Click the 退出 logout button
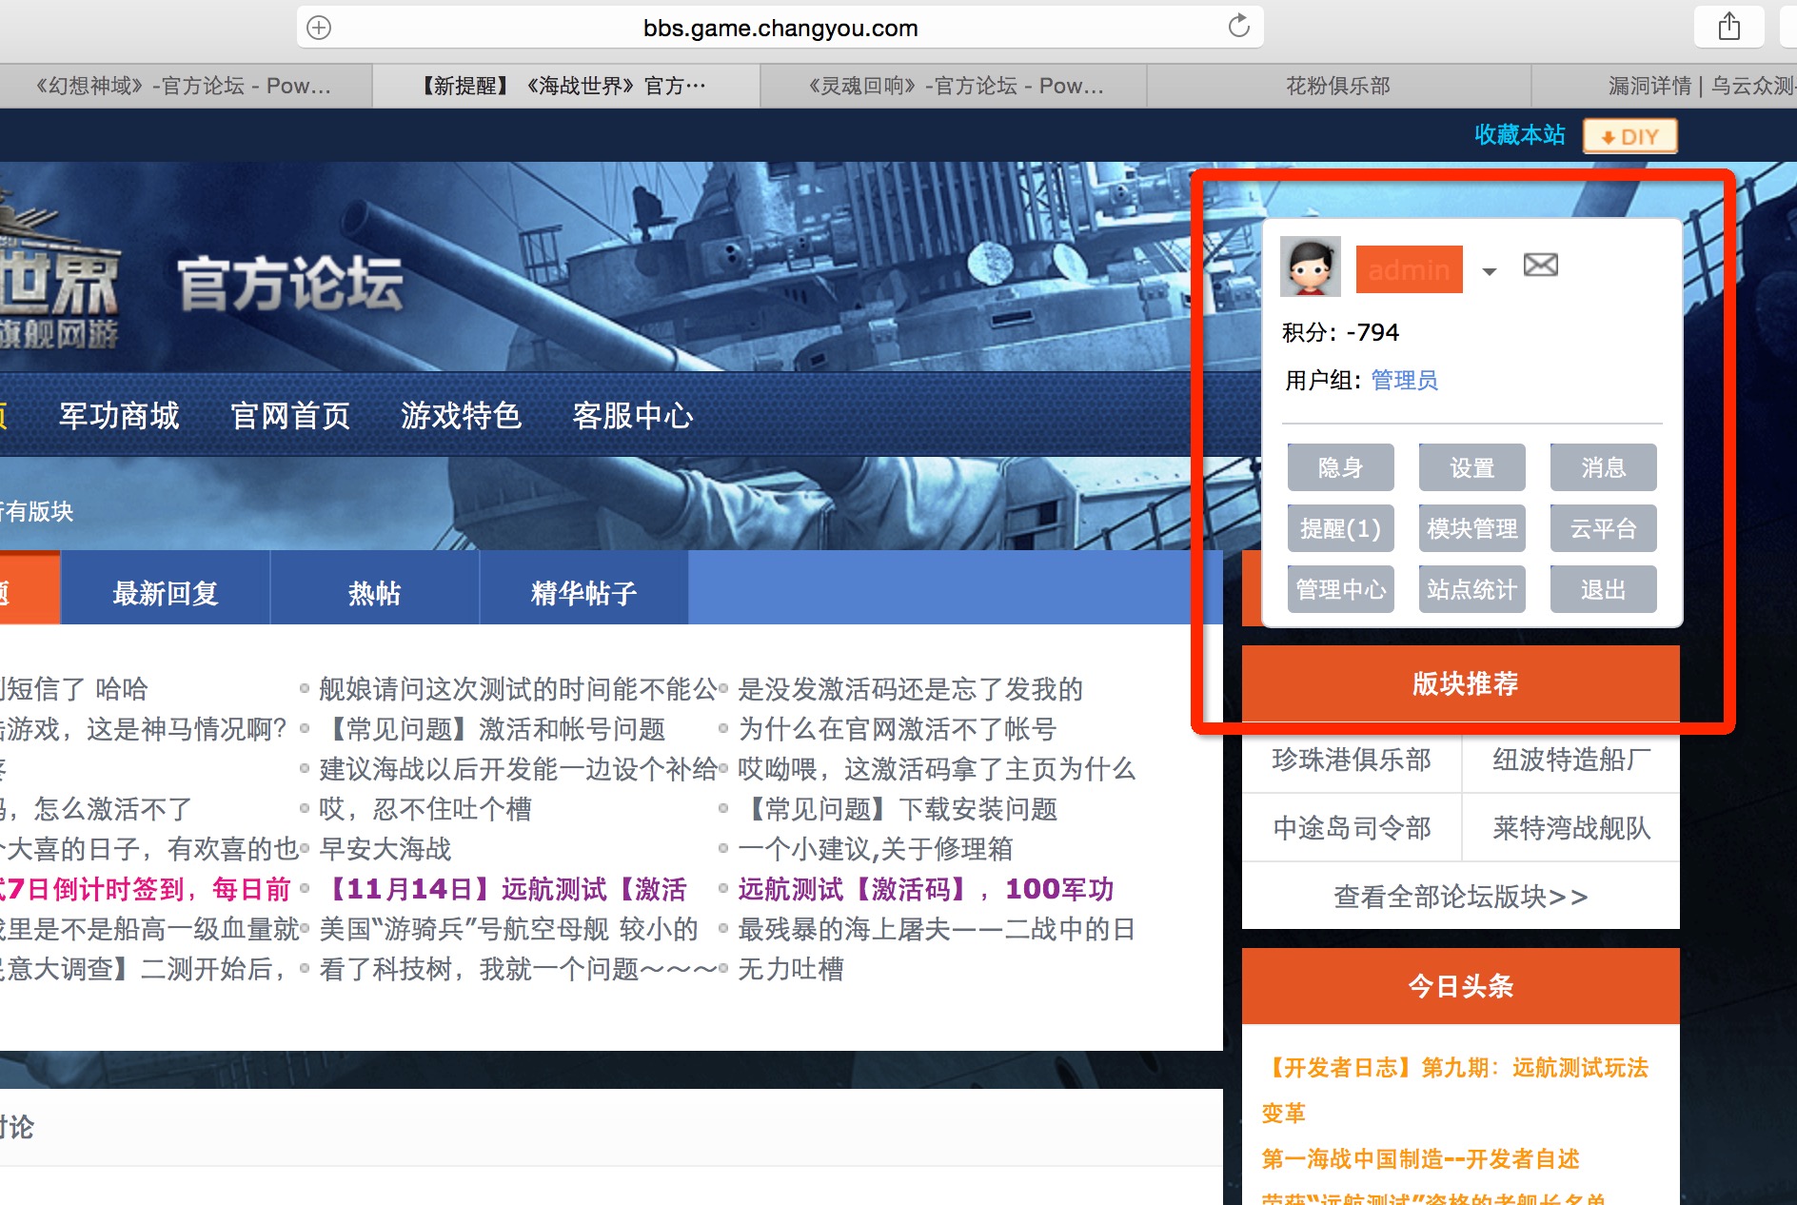This screenshot has width=1797, height=1205. tap(1604, 589)
